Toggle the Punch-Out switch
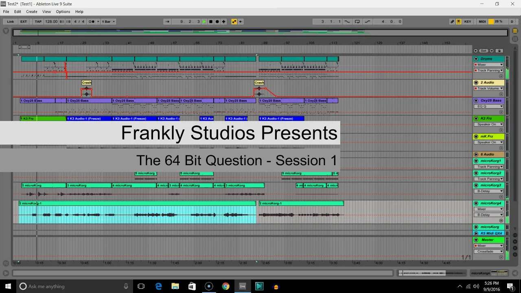 368,22
